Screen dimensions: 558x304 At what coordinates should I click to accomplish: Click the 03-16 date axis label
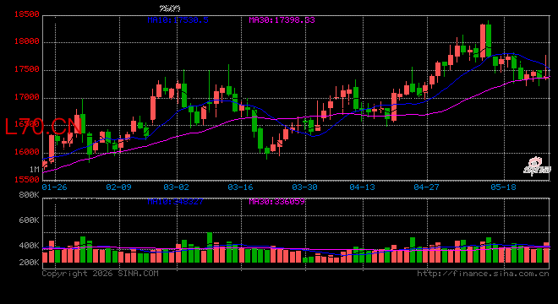pyautogui.click(x=240, y=187)
